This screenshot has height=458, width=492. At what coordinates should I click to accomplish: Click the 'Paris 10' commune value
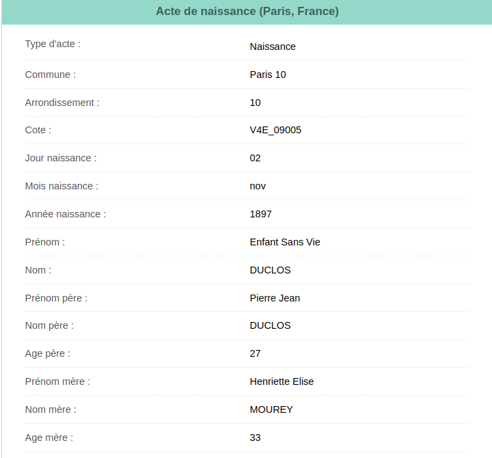click(x=268, y=75)
